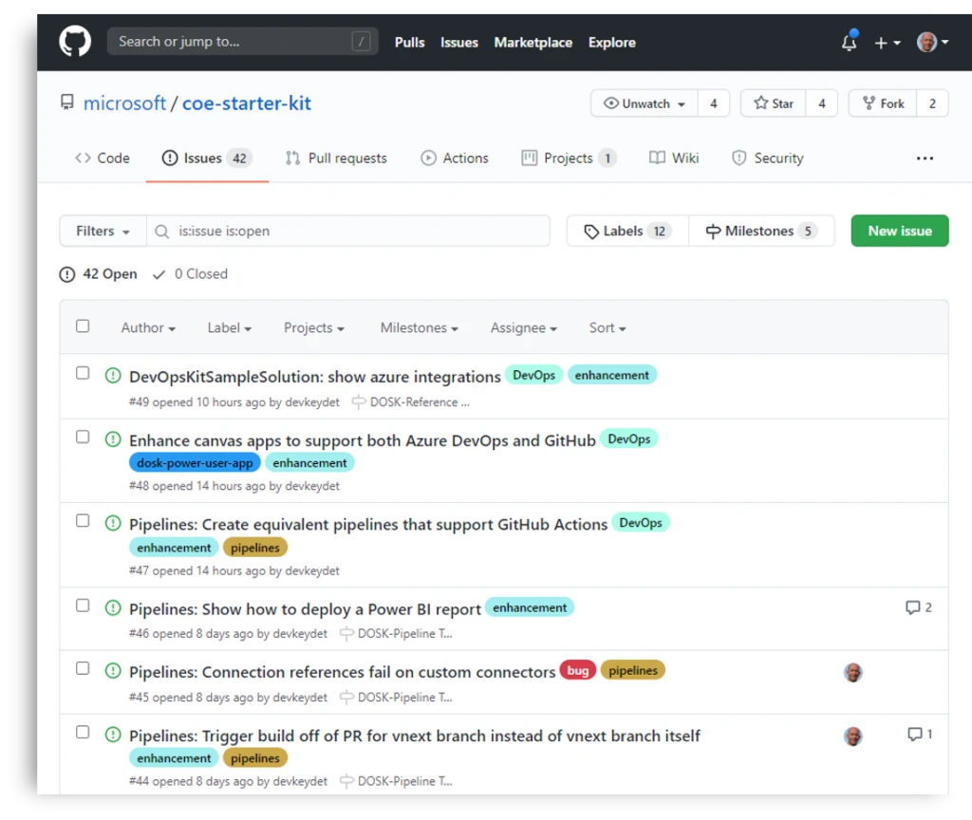
Task: Select the open issue icon on issue #49
Action: pyautogui.click(x=112, y=376)
